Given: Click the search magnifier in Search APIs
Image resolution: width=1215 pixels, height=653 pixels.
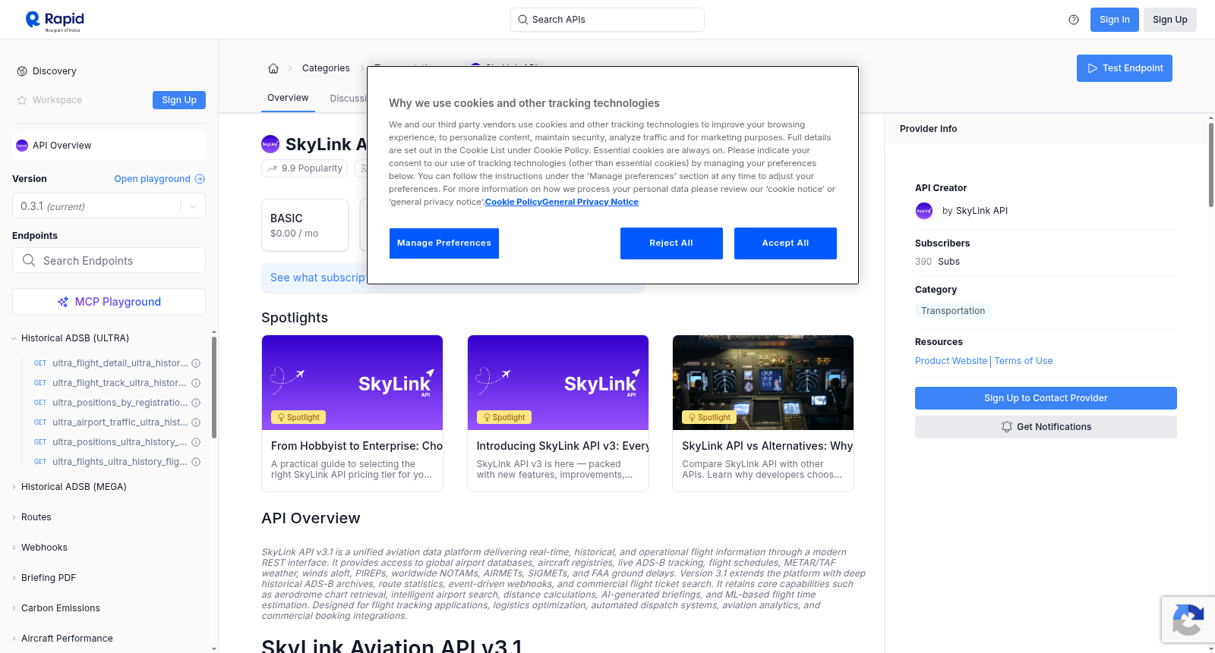Looking at the screenshot, I should click(x=522, y=20).
